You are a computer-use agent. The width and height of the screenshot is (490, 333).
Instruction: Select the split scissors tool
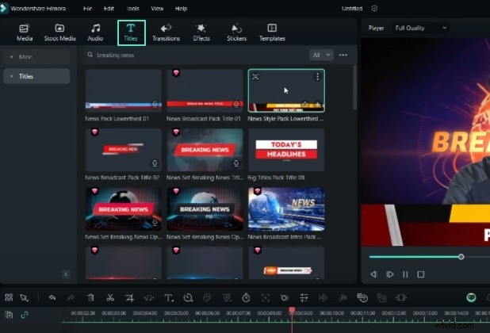point(109,297)
